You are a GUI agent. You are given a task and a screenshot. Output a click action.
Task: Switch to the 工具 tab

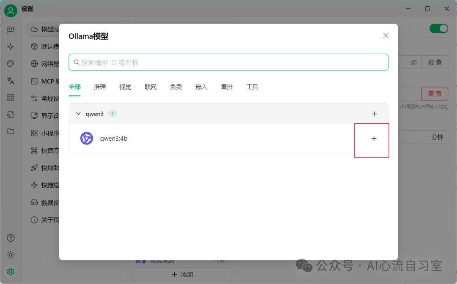point(252,87)
